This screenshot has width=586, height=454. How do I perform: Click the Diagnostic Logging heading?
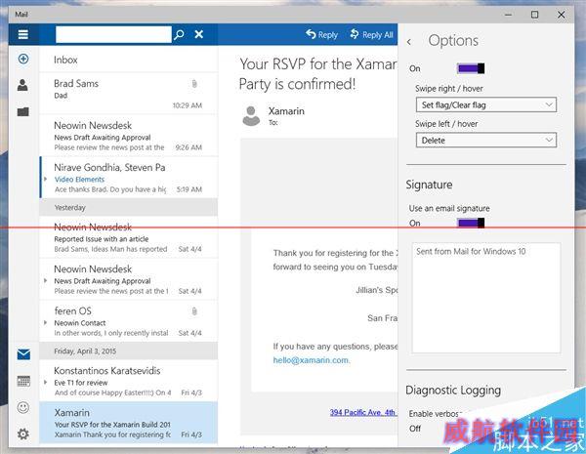(453, 391)
